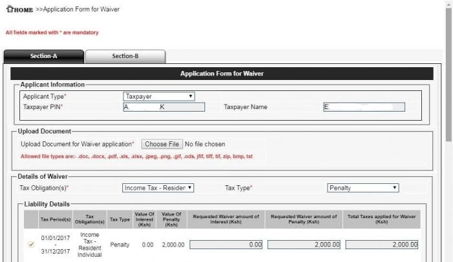Image resolution: width=453 pixels, height=262 pixels.
Task: Click the scrollbar up arrow
Action: point(448,4)
